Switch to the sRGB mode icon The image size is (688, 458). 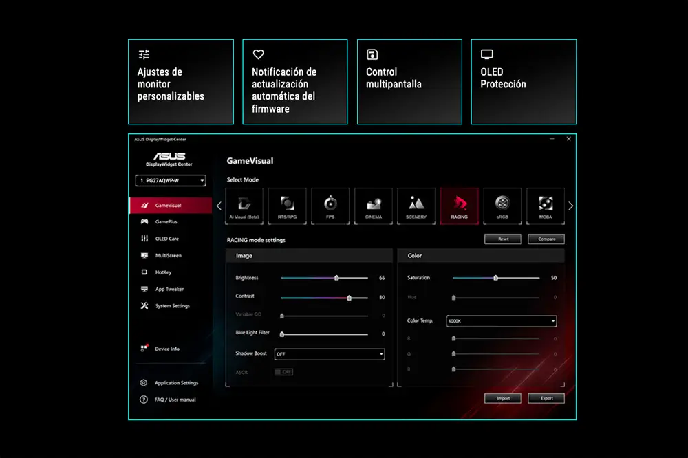(x=502, y=206)
